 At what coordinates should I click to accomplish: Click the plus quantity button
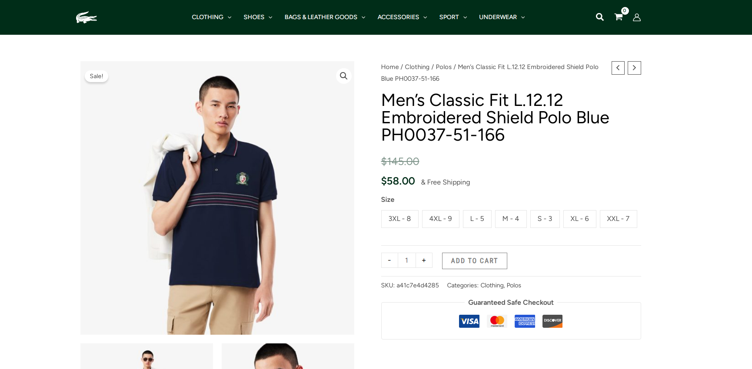[424, 260]
